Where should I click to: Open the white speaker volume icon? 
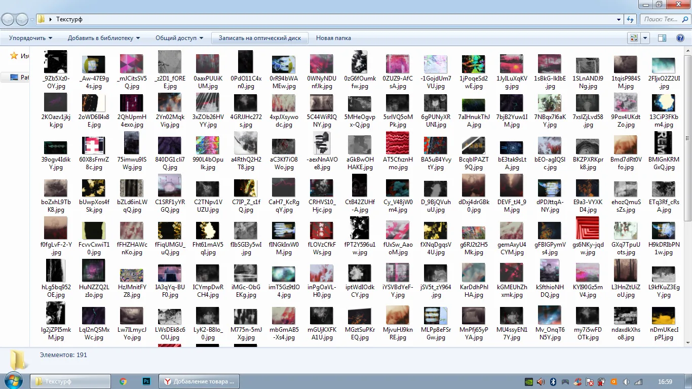pyautogui.click(x=627, y=381)
